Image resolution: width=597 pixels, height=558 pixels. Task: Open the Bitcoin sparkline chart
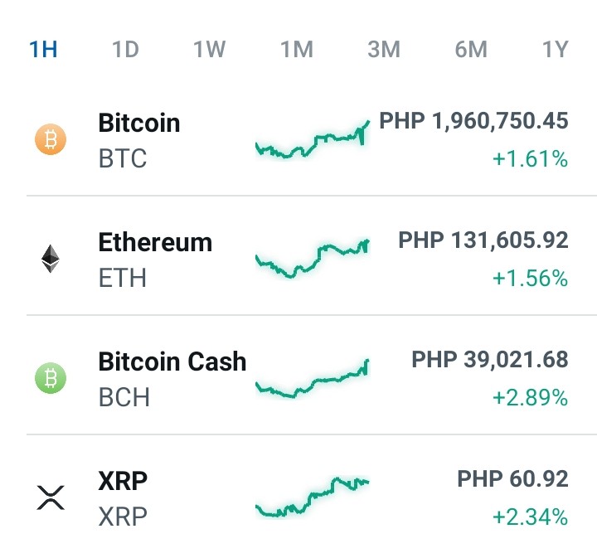coord(313,139)
